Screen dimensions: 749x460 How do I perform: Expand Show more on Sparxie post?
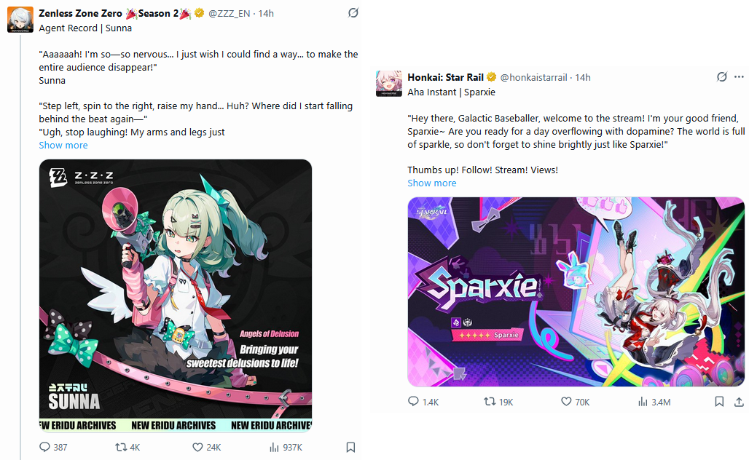[x=432, y=183]
